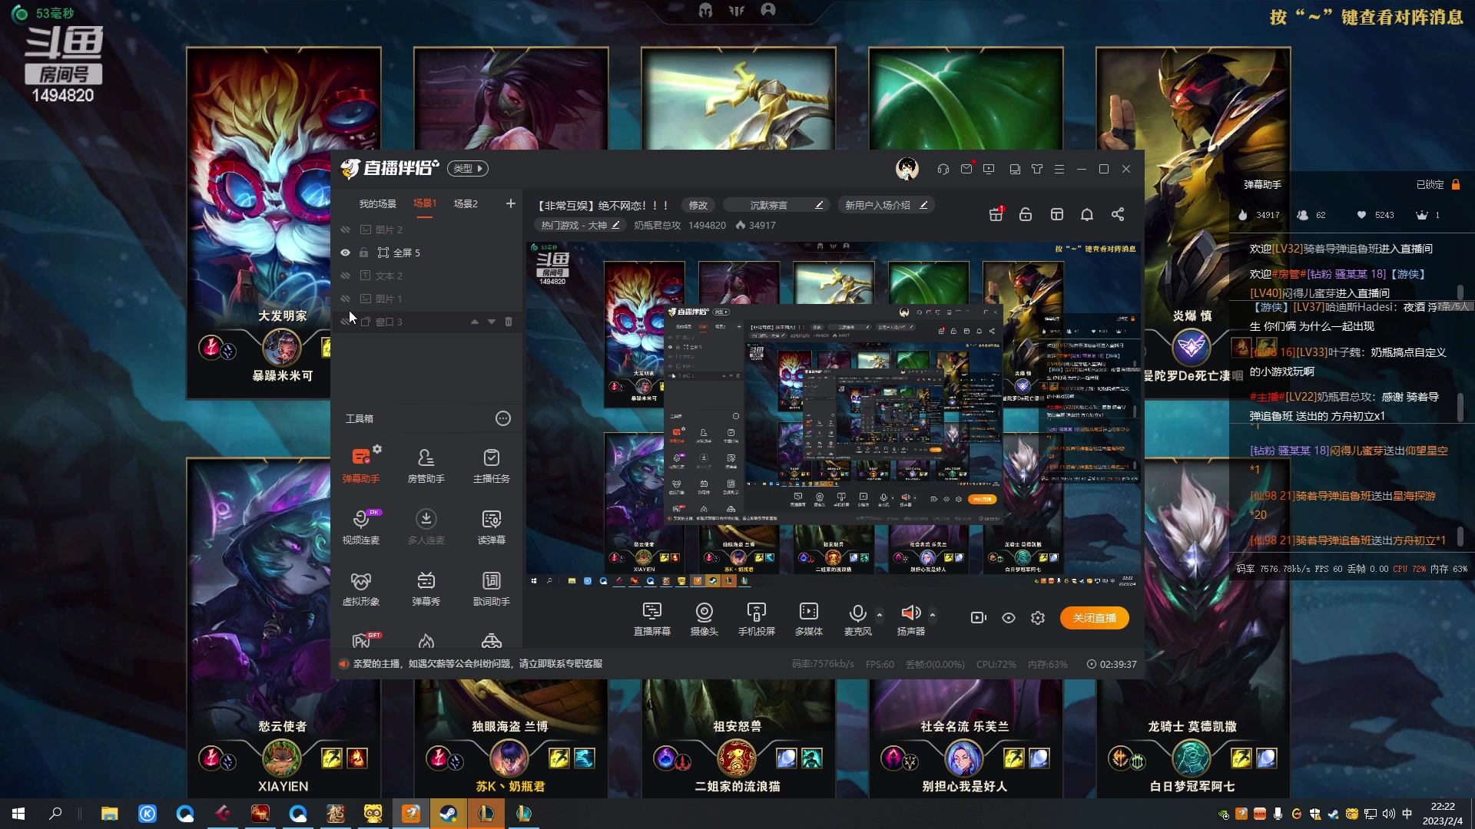
Task: Expand speaker options arrow
Action: tap(933, 615)
